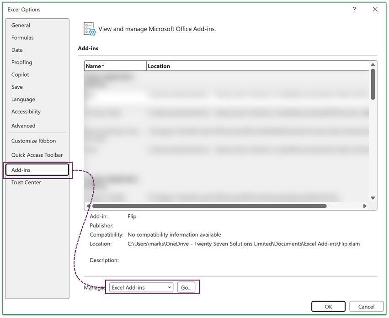Open the Customize Ribbon options
This screenshot has height=318, width=389.
coord(33,141)
